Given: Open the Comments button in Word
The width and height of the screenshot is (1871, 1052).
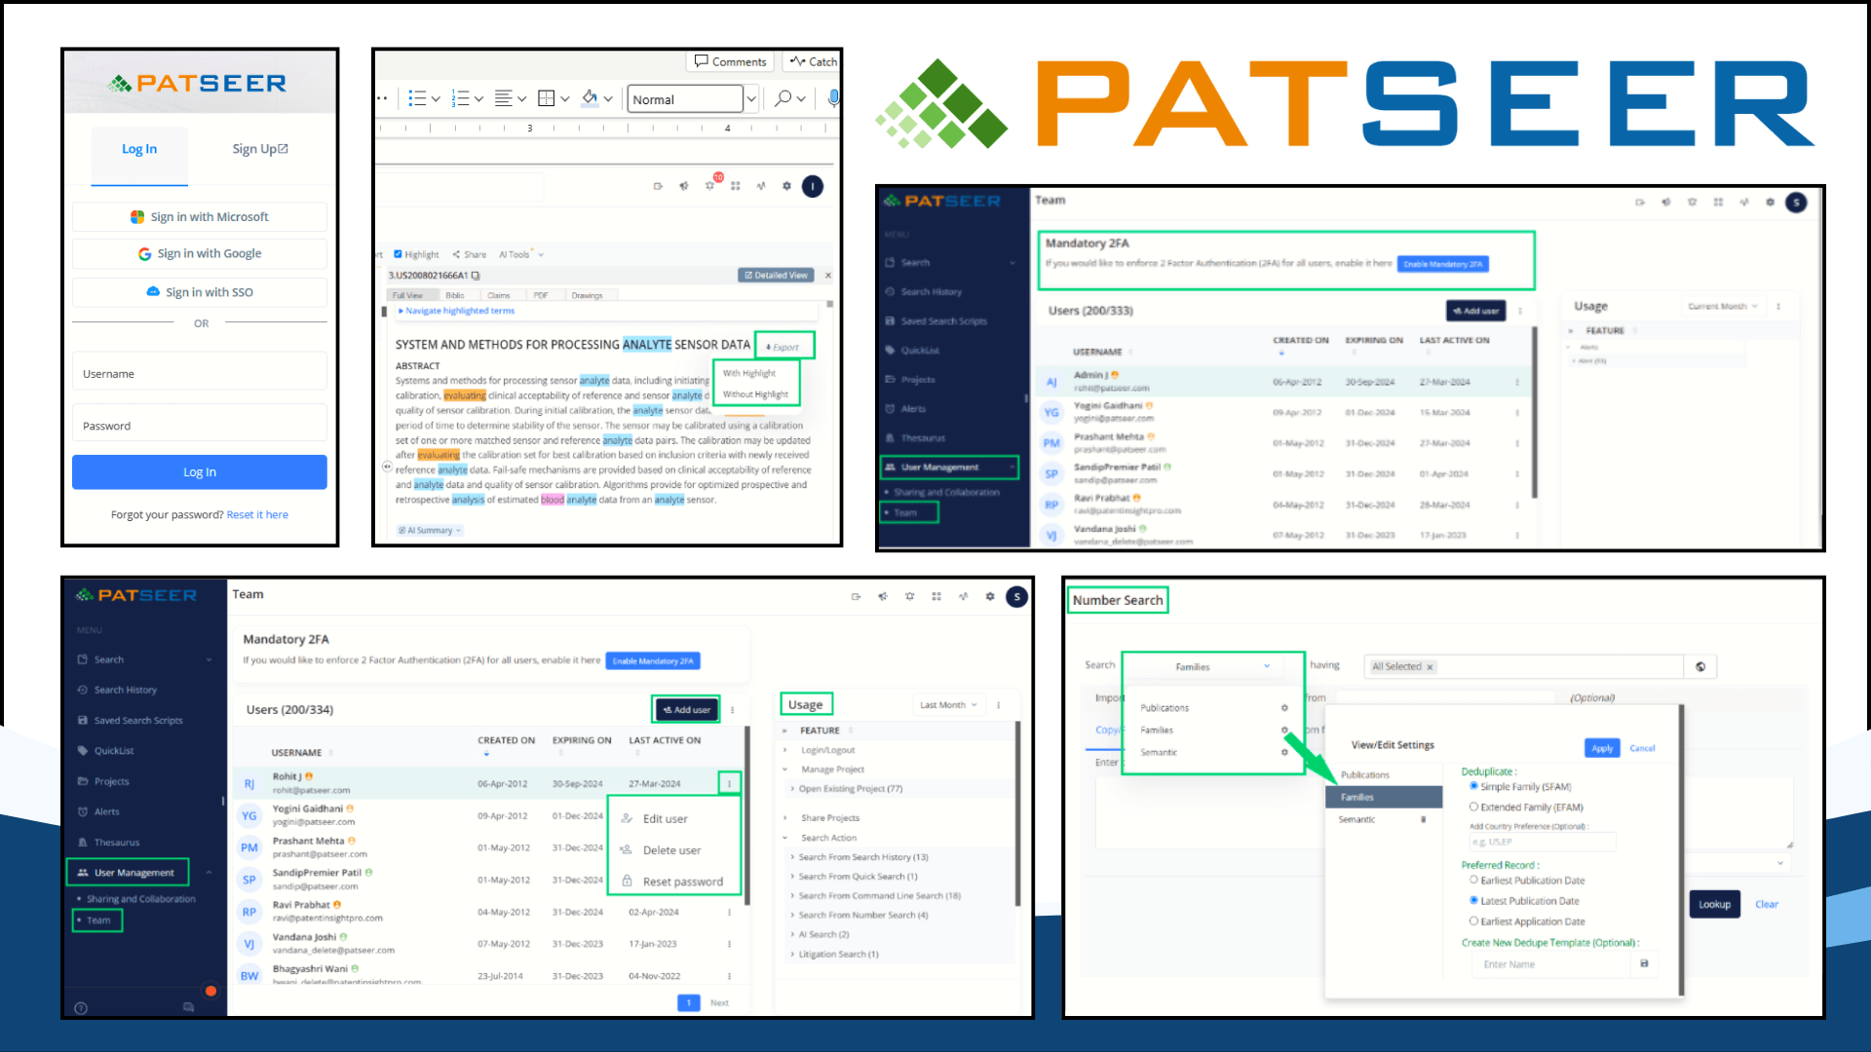Looking at the screenshot, I should (731, 61).
